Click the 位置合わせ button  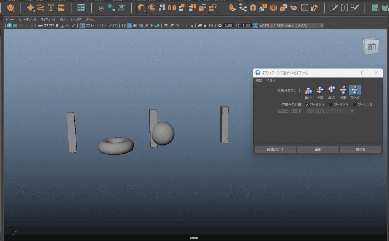275,150
